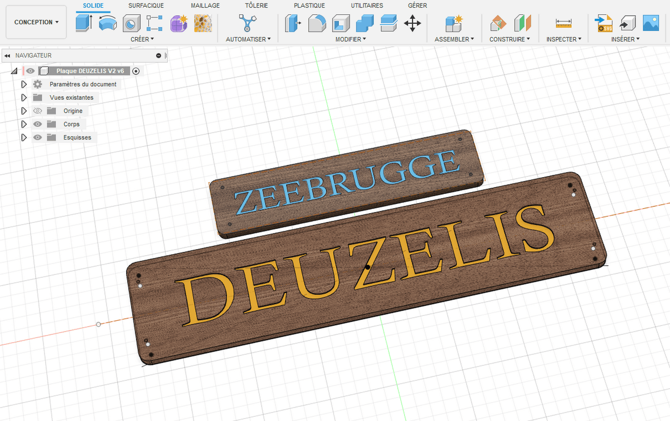Select the Combine tool icon
The image size is (670, 421).
pos(365,23)
